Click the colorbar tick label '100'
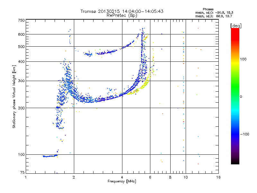 (x=243, y=59)
